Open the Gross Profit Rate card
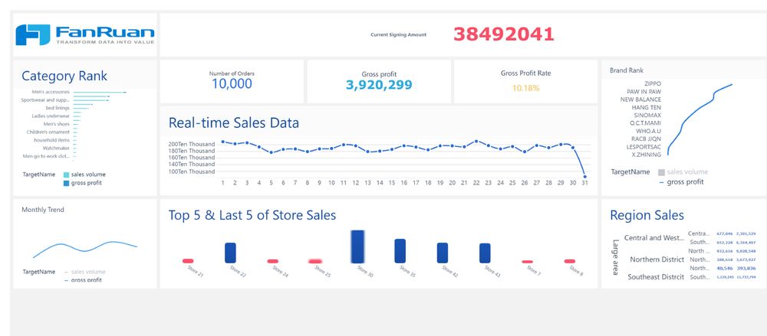The width and height of the screenshot is (767, 336). [x=525, y=80]
